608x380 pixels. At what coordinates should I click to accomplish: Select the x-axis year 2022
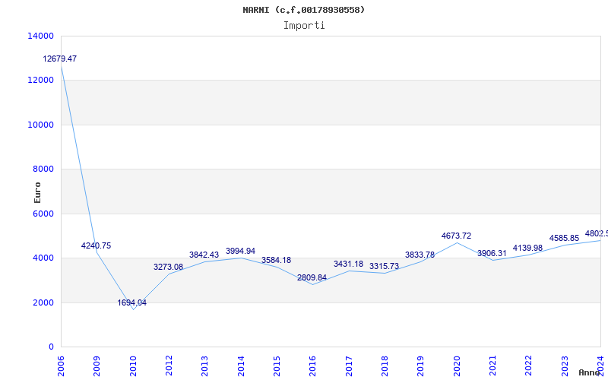pos(529,366)
